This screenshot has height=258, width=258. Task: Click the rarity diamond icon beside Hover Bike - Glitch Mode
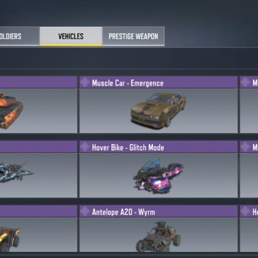(x=85, y=147)
